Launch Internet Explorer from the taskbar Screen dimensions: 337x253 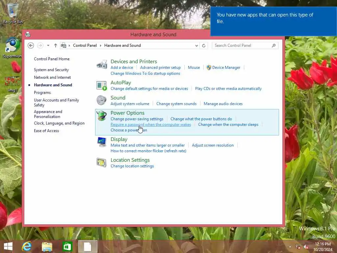[x=27, y=246]
